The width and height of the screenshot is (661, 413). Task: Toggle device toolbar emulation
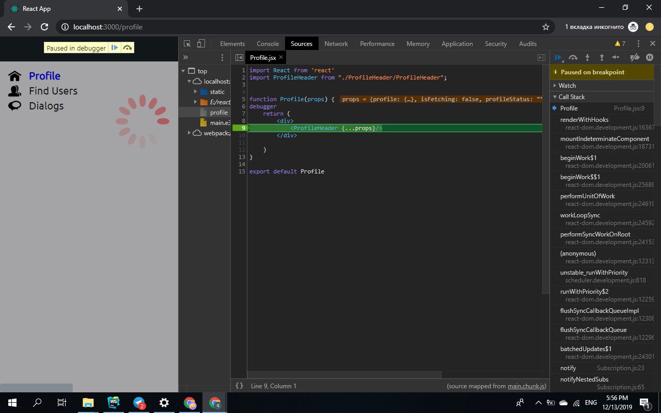pyautogui.click(x=201, y=44)
